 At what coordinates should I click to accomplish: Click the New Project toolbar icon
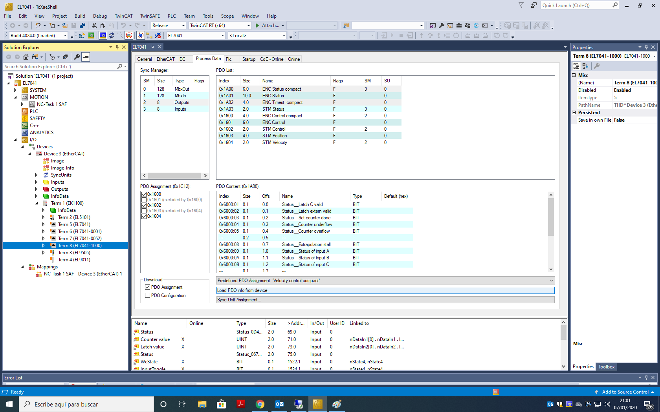pyautogui.click(x=38, y=26)
